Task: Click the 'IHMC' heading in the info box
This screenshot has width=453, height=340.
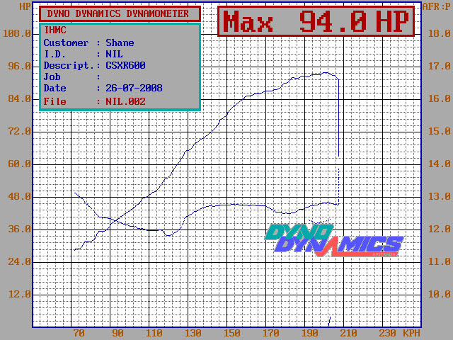Action: point(55,30)
